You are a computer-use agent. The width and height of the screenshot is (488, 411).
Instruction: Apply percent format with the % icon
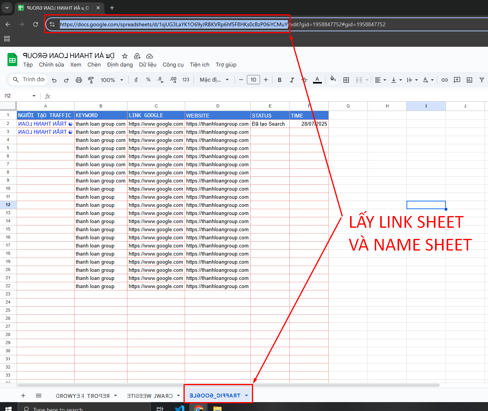148,80
